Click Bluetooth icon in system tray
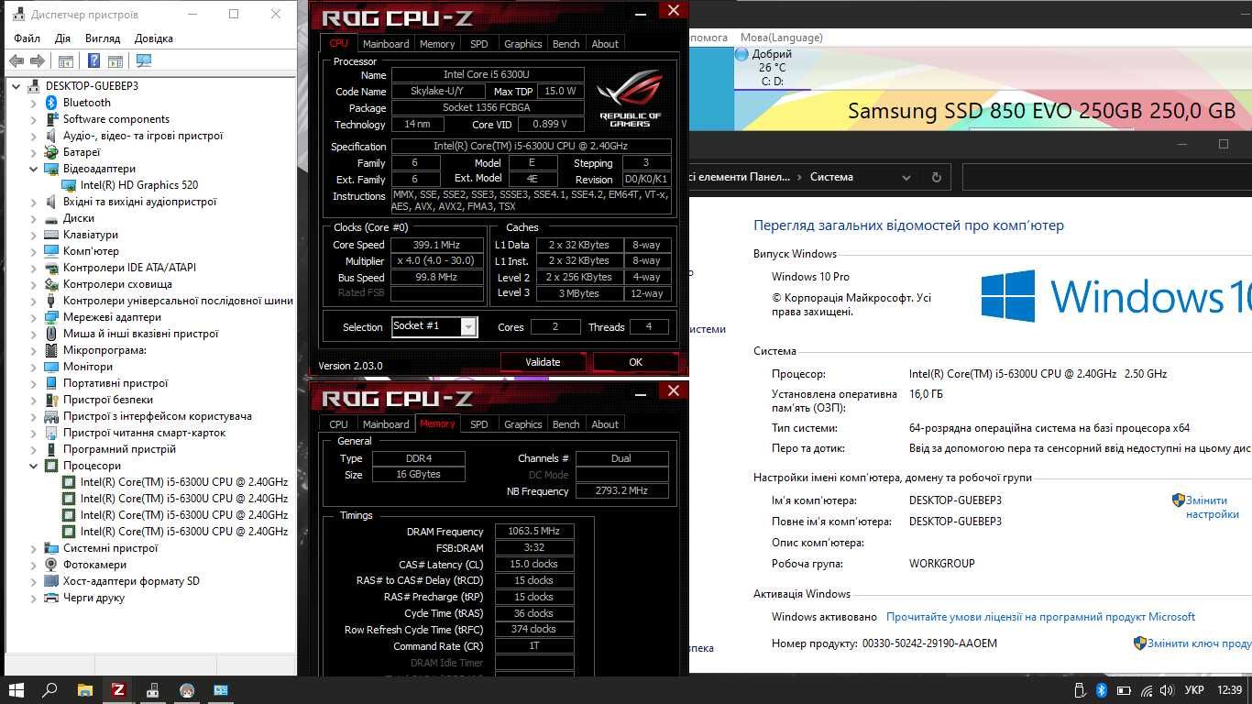The width and height of the screenshot is (1252, 704). coord(1102,690)
